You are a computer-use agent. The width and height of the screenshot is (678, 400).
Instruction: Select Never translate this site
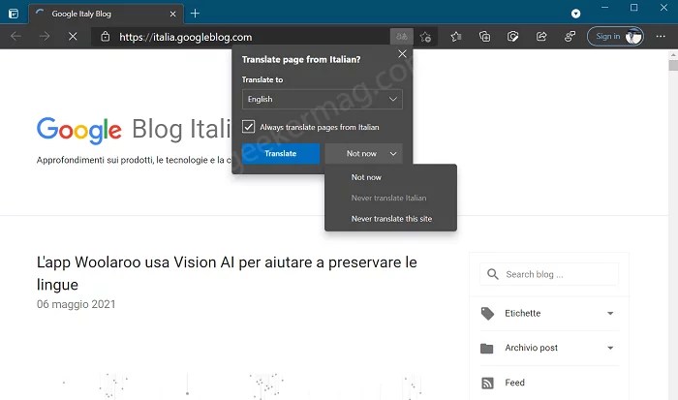click(391, 219)
